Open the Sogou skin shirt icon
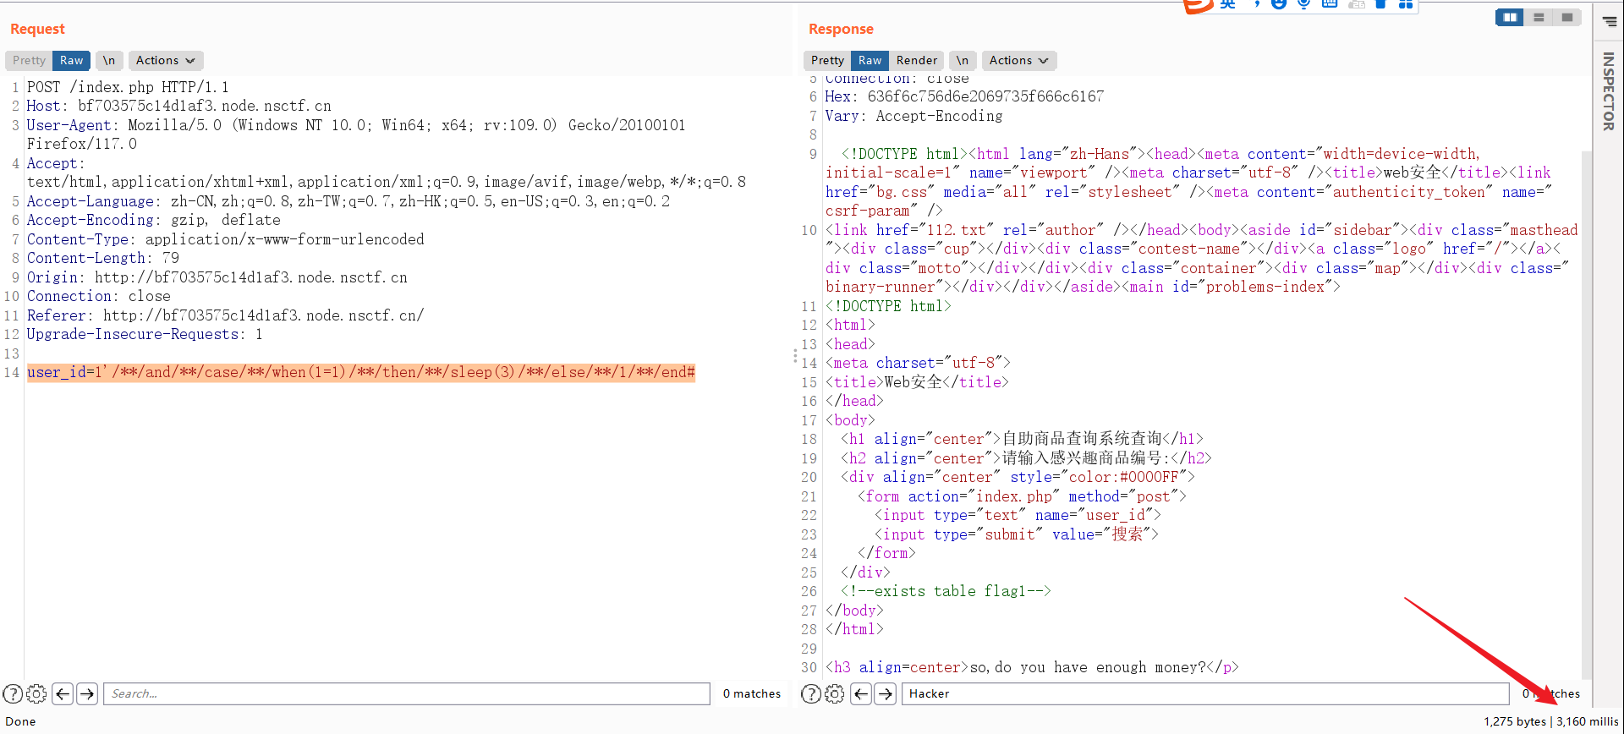The height and width of the screenshot is (734, 1624). pyautogui.click(x=1380, y=4)
